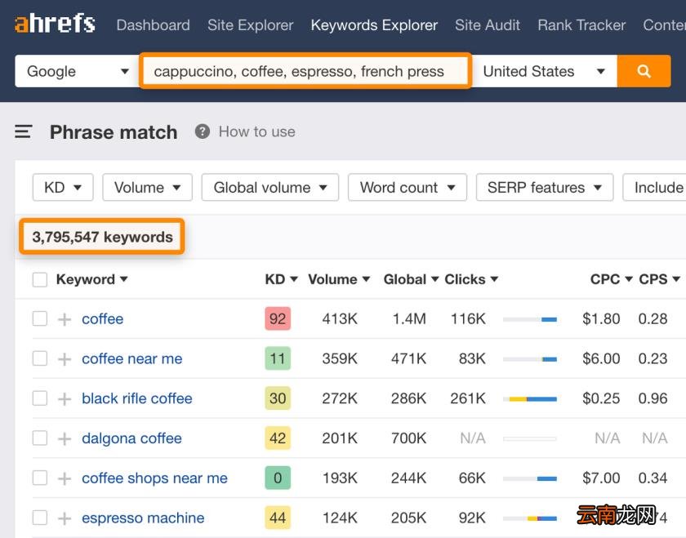
Task: Check the box for espresso machine
Action: tap(40, 518)
